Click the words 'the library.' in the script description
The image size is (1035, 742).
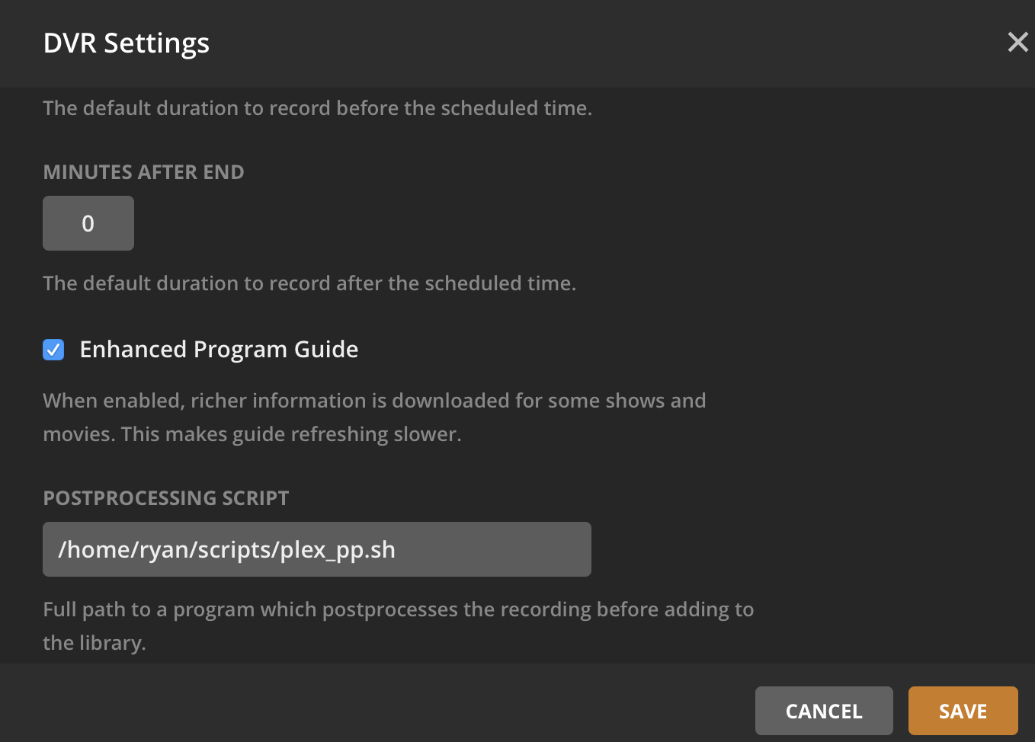[94, 643]
